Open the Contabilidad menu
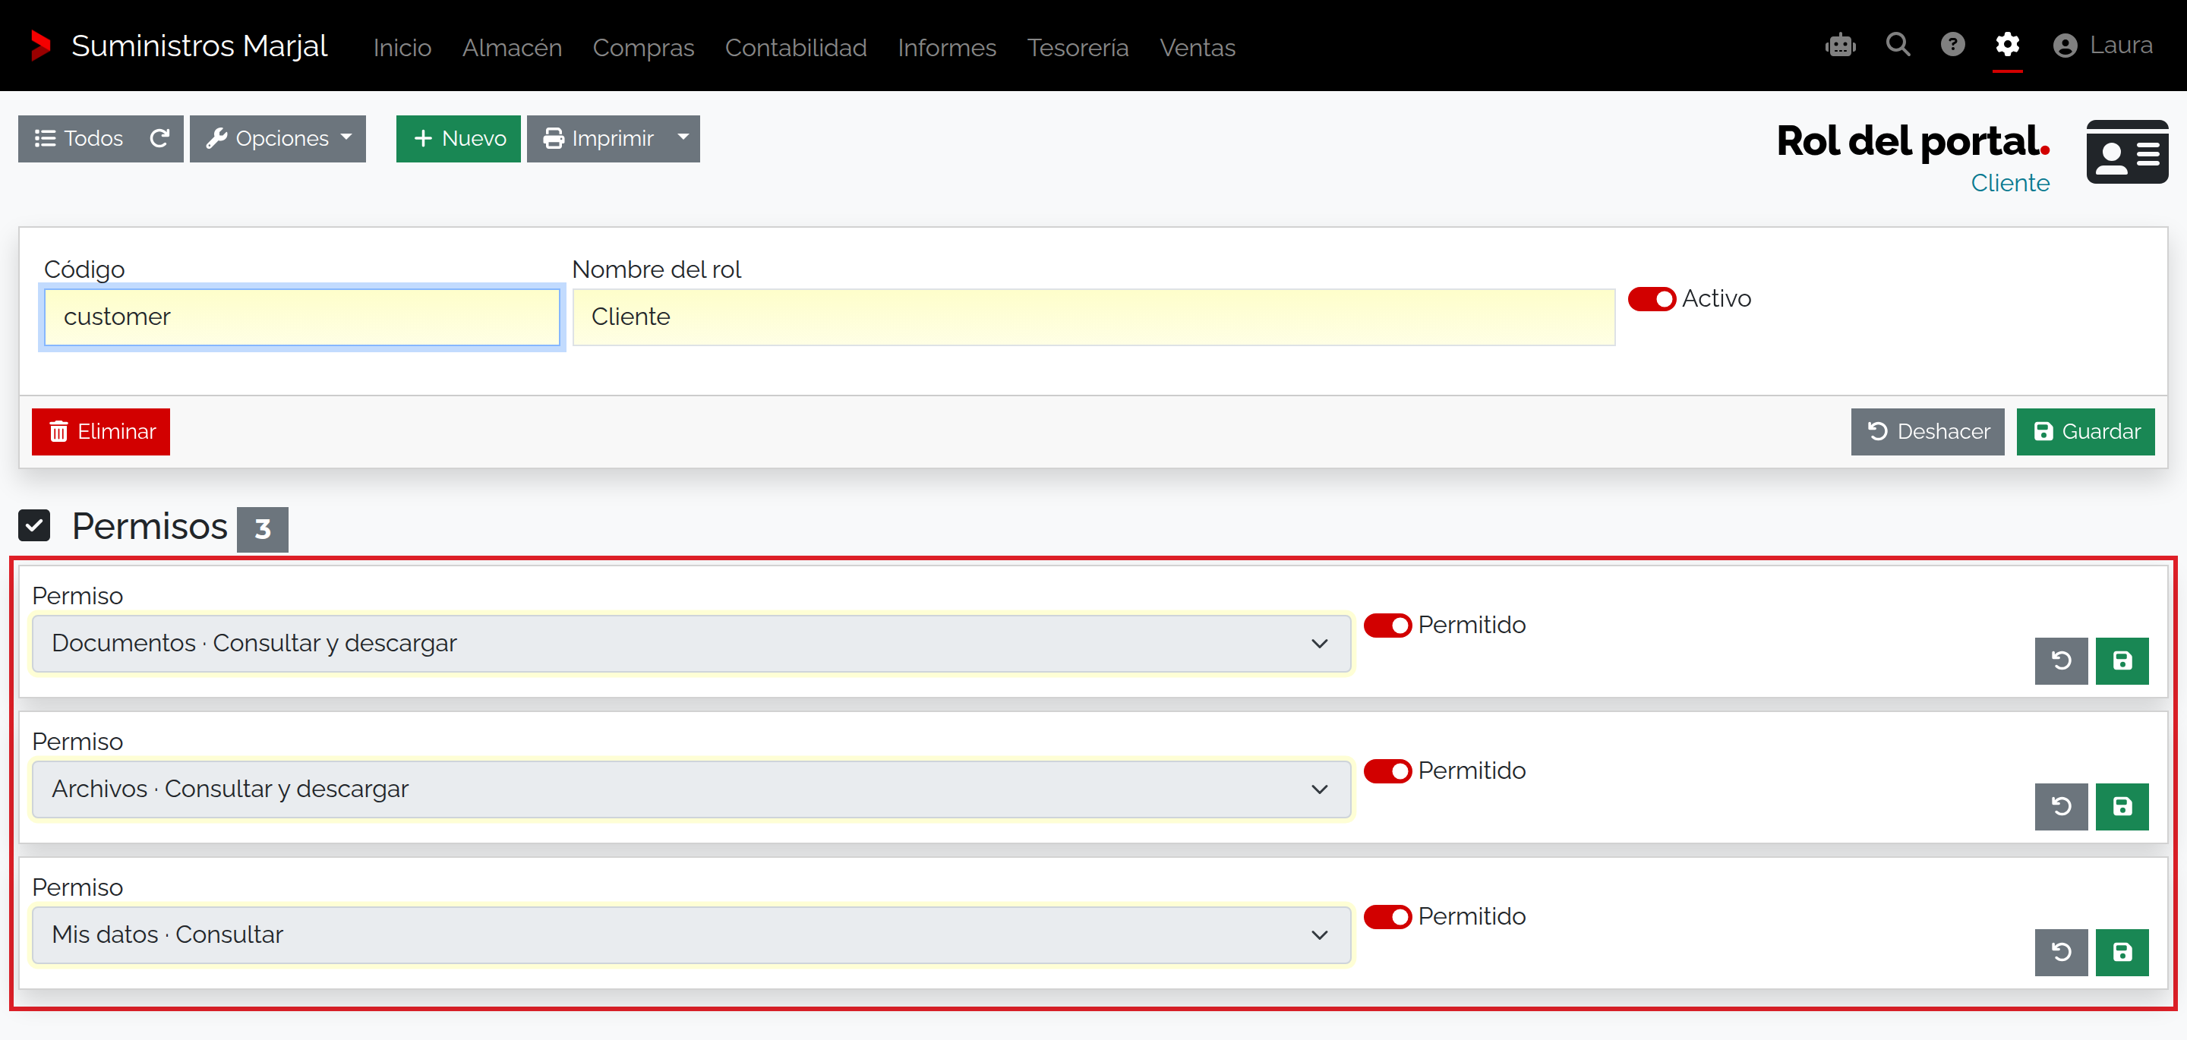 (x=796, y=48)
